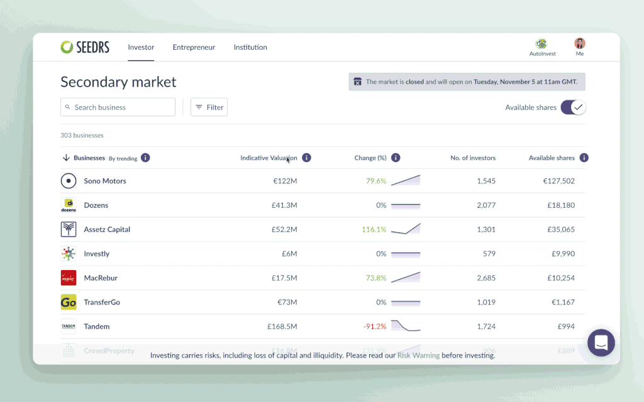Open the MacRebur business
The width and height of the screenshot is (644, 402).
coord(101,278)
